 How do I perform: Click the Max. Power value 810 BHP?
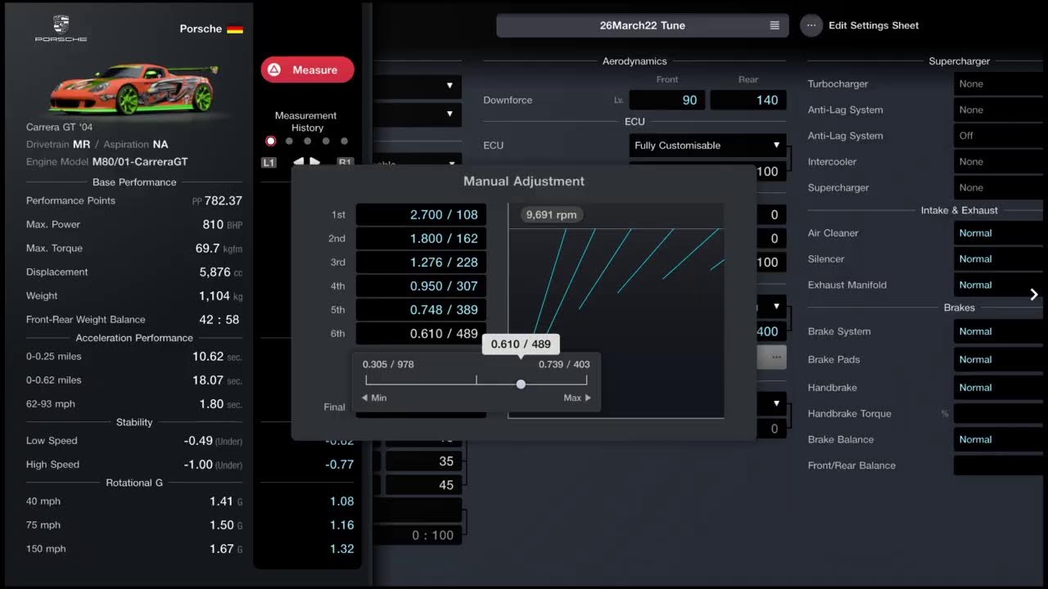[x=222, y=224]
